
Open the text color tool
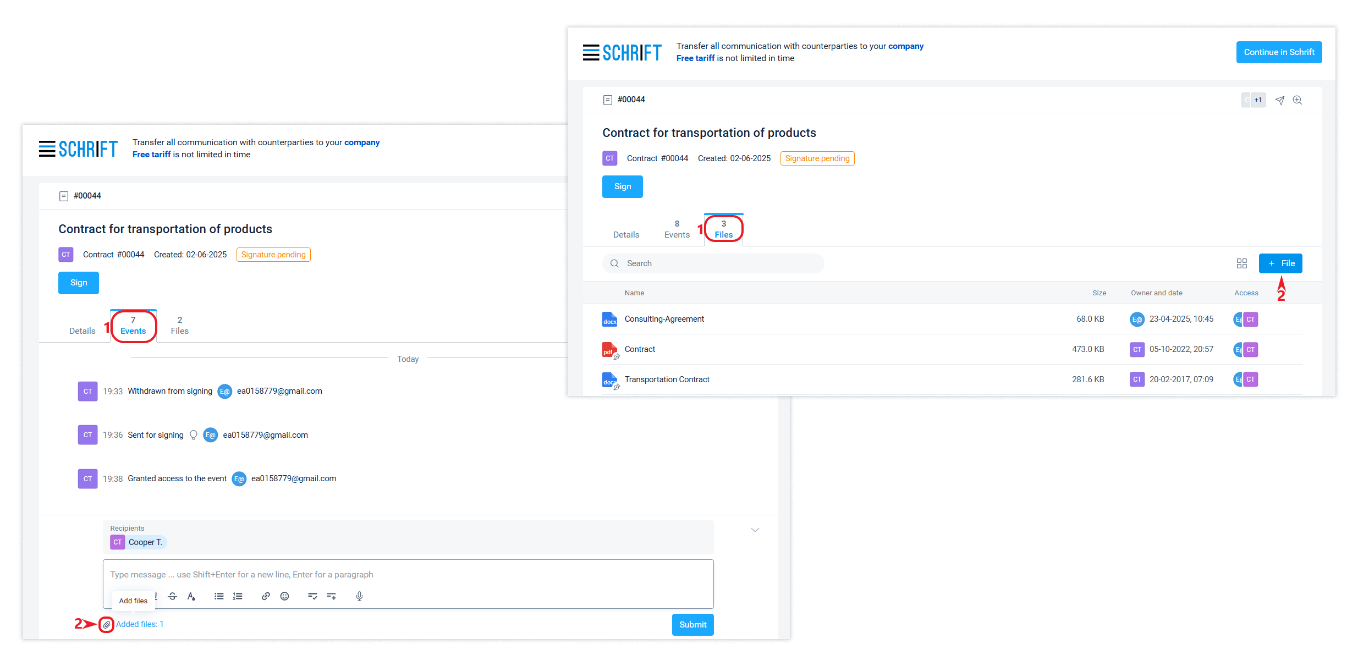point(191,596)
